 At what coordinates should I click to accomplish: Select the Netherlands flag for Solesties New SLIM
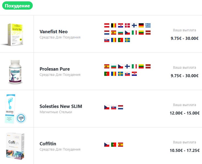click(121, 107)
